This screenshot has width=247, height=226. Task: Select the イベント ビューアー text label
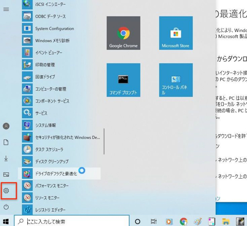pos(49,53)
